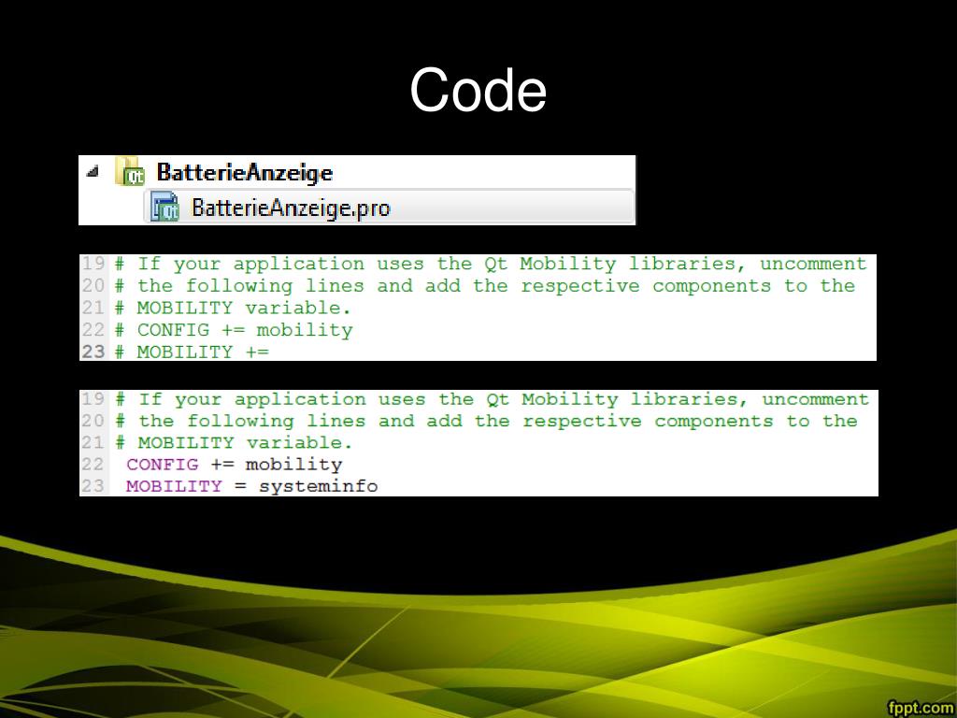Click commented line '# CONFIG += mobility'
Viewport: 957px width, 718px height.
[x=235, y=330]
